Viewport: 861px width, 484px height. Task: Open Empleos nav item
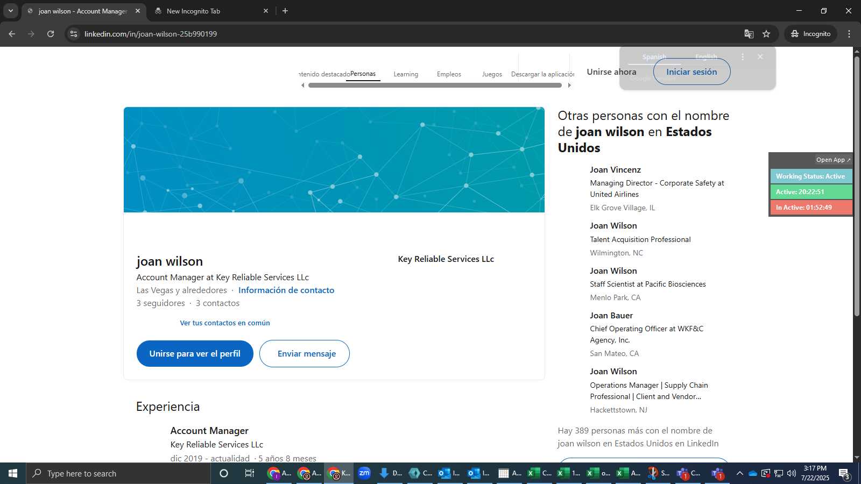coord(449,74)
